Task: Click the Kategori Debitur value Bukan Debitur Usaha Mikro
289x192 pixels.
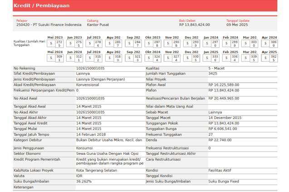Action: click(x=109, y=140)
